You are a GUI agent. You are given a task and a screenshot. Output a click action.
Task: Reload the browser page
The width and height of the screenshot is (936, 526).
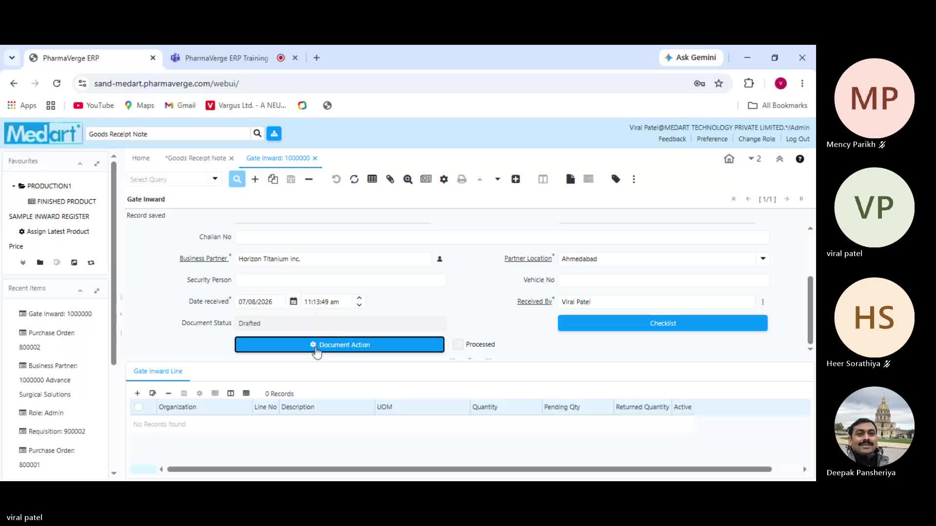click(57, 83)
